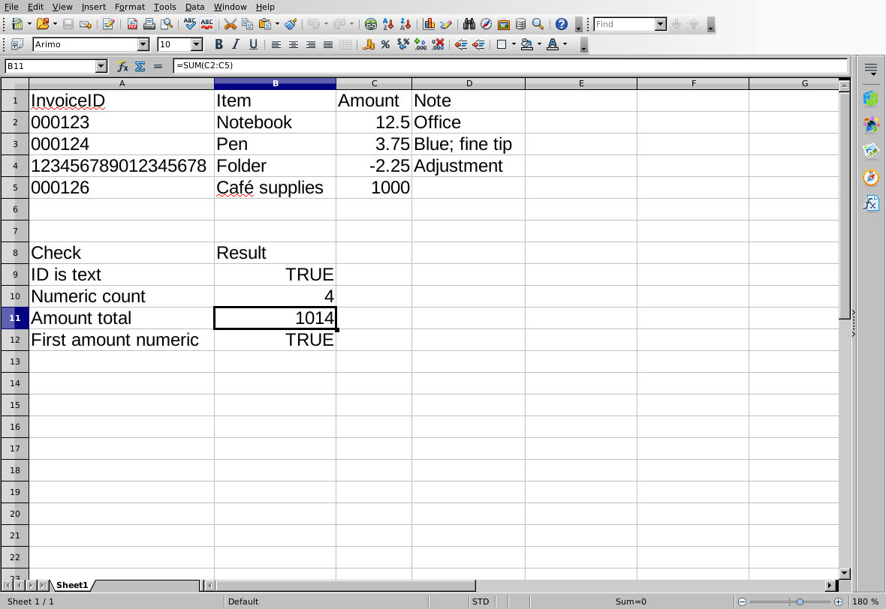The width and height of the screenshot is (886, 609).
Task: Click the Open file folder icon
Action: point(42,24)
